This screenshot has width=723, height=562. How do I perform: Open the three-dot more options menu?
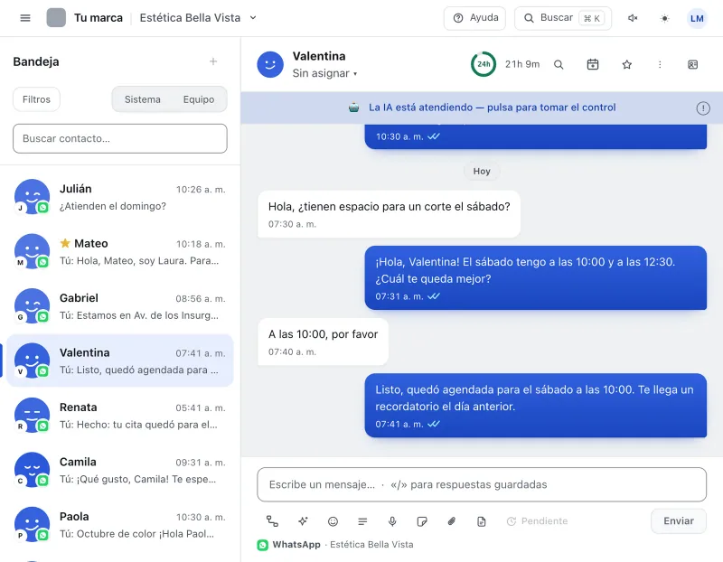(660, 64)
